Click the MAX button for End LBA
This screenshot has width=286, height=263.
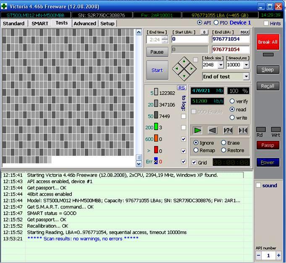coord(244,32)
